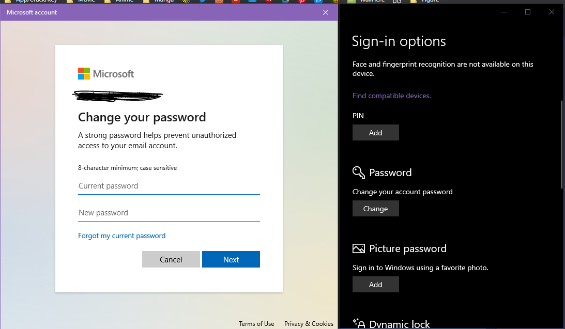Viewport: 565px width, 329px height.
Task: Minimize the Settings window
Action: [x=503, y=12]
